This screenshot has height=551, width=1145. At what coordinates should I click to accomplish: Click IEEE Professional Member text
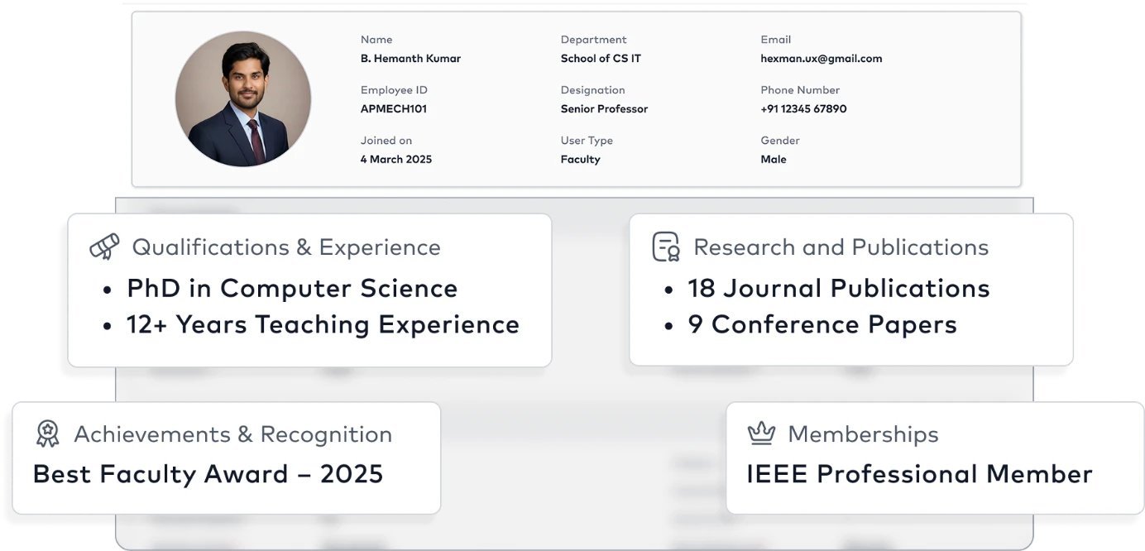click(919, 475)
